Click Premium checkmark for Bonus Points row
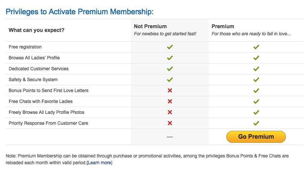Screen dimensions: 304x174 tap(256, 91)
